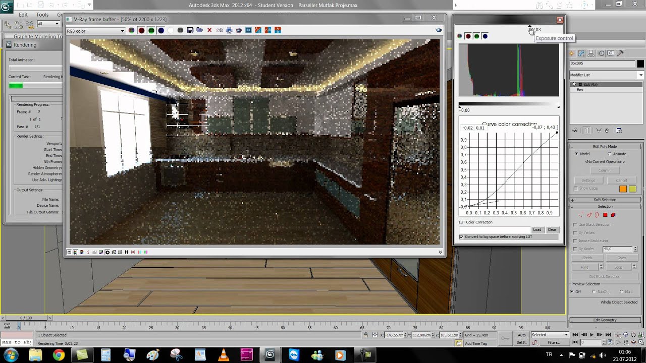Open the Hierarchy command panel tab
646x363 pixels.
pos(591,53)
